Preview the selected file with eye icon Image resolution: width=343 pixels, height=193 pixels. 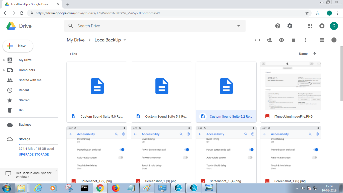[x=281, y=40]
